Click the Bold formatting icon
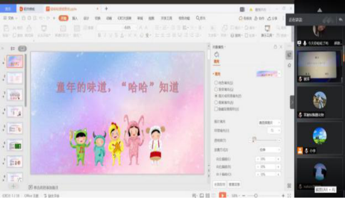The image size is (345, 198). 99,35
